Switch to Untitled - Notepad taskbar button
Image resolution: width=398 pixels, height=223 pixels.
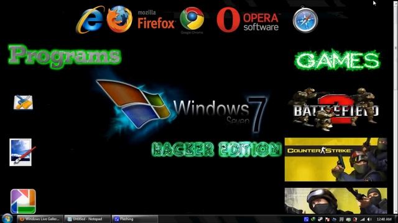(x=87, y=219)
